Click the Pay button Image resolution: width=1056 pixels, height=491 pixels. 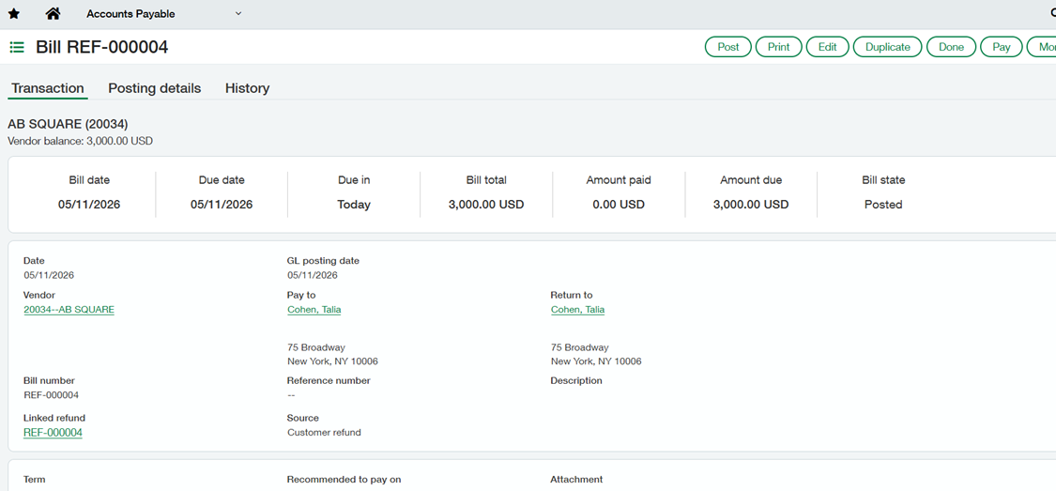pyautogui.click(x=1002, y=47)
